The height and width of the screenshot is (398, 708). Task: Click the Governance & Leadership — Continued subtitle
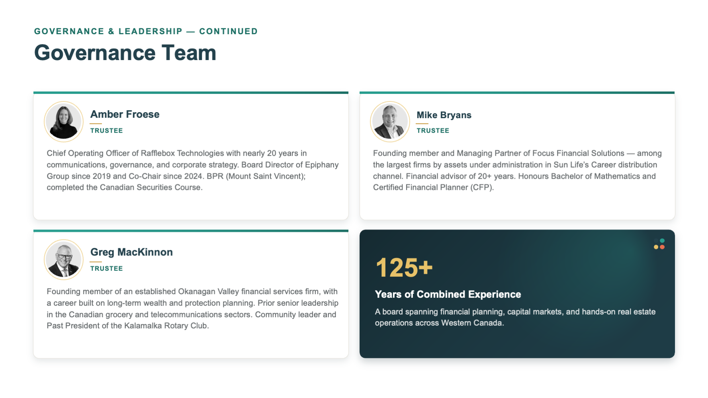click(146, 31)
